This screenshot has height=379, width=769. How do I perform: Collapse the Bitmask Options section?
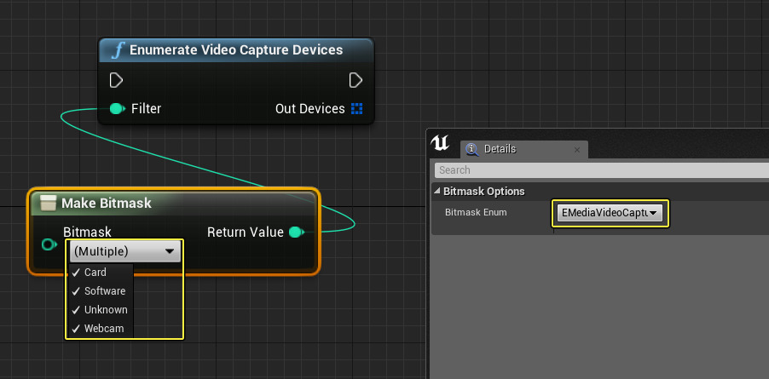pyautogui.click(x=438, y=192)
